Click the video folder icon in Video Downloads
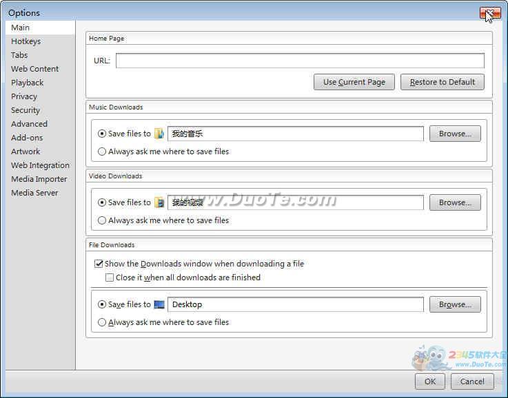The height and width of the screenshot is (398, 508). [159, 202]
